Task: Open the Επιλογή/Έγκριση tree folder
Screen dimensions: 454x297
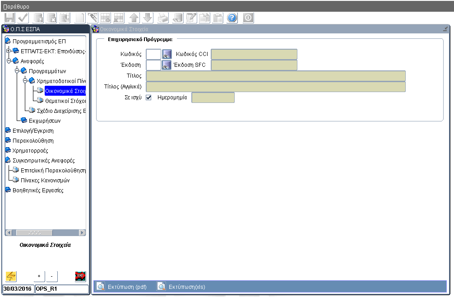Action: click(33, 131)
